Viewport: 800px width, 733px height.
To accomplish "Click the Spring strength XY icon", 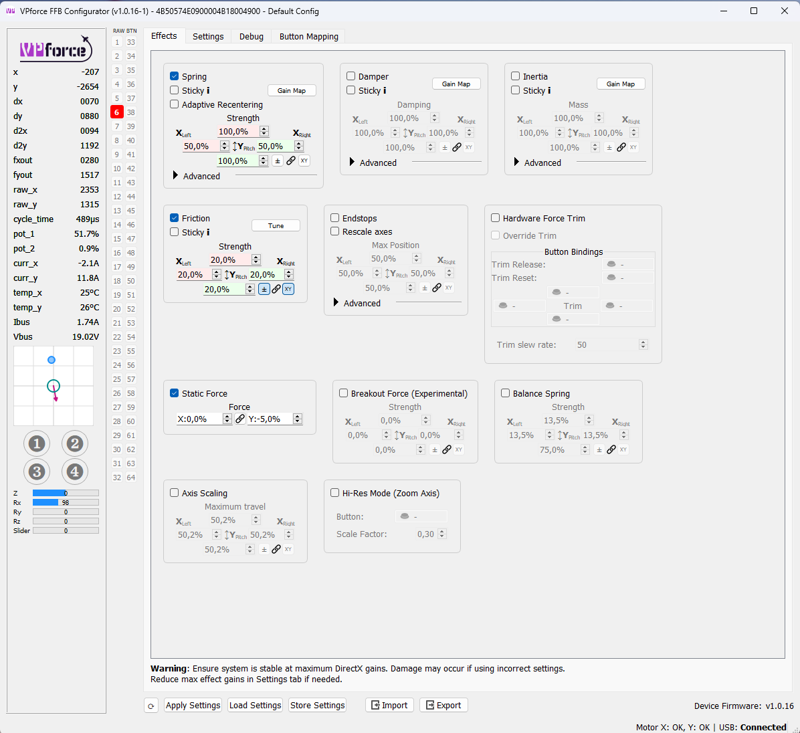I will (304, 161).
